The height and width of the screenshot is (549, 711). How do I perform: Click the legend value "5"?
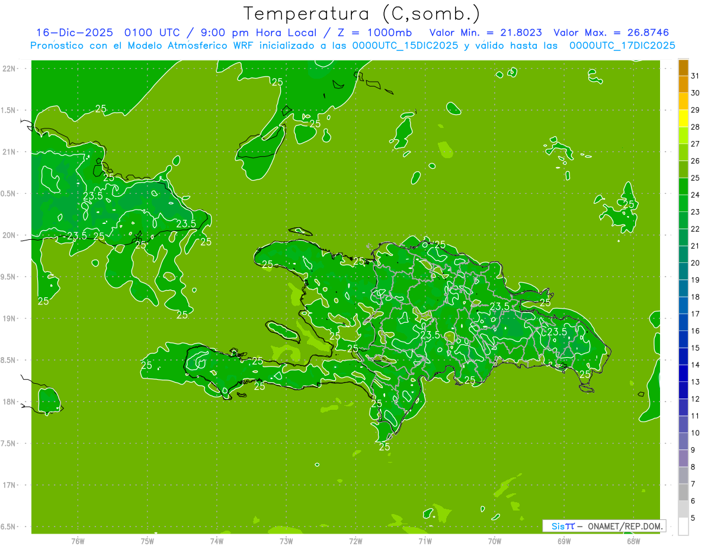coord(693,518)
